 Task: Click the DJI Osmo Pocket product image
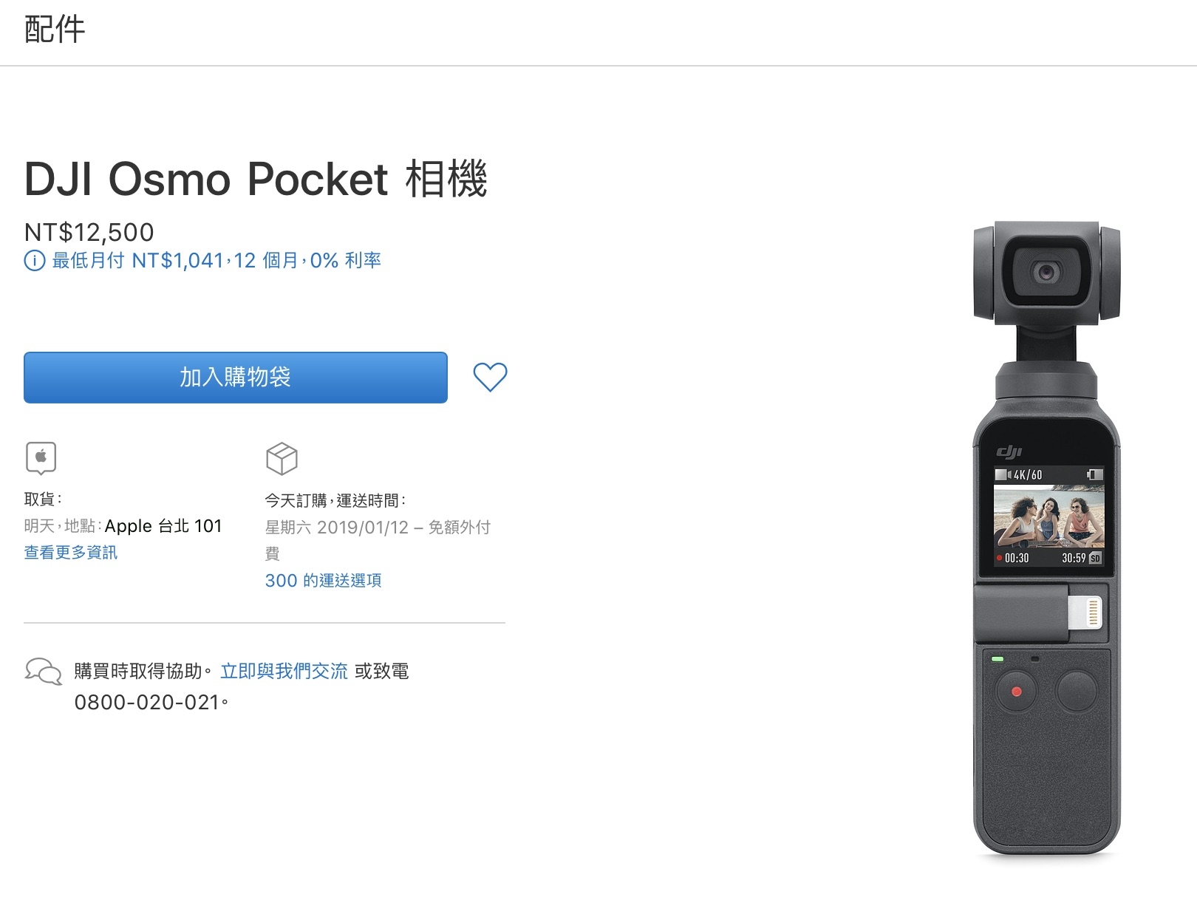[x=1046, y=539]
